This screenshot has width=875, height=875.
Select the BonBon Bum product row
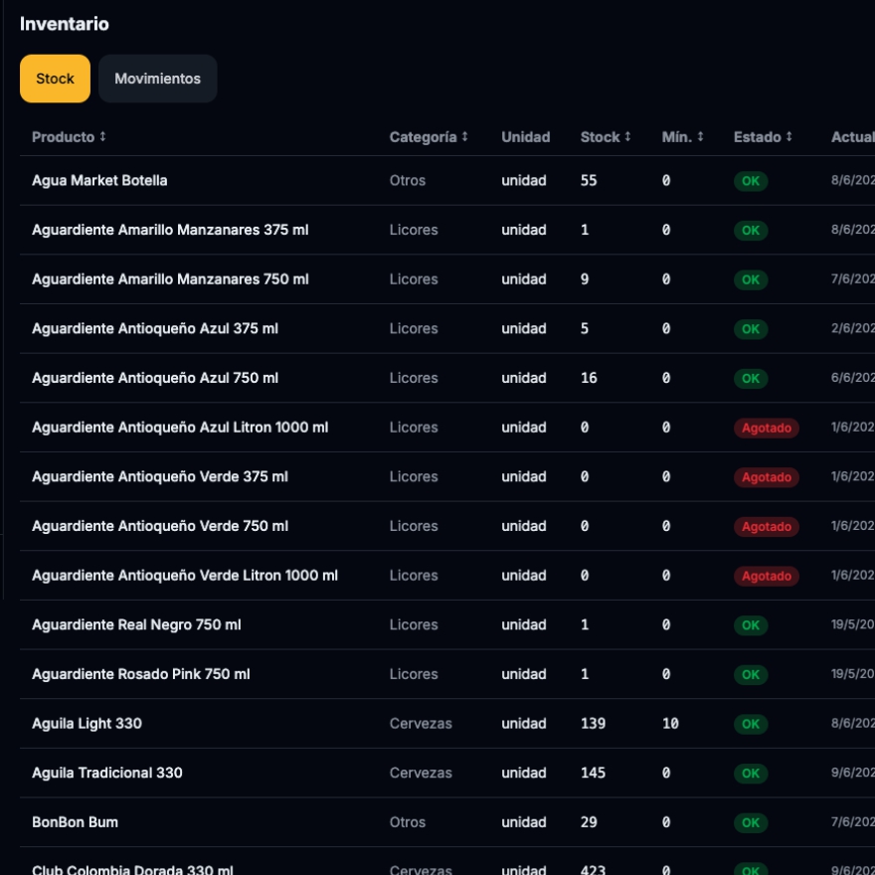(447, 822)
